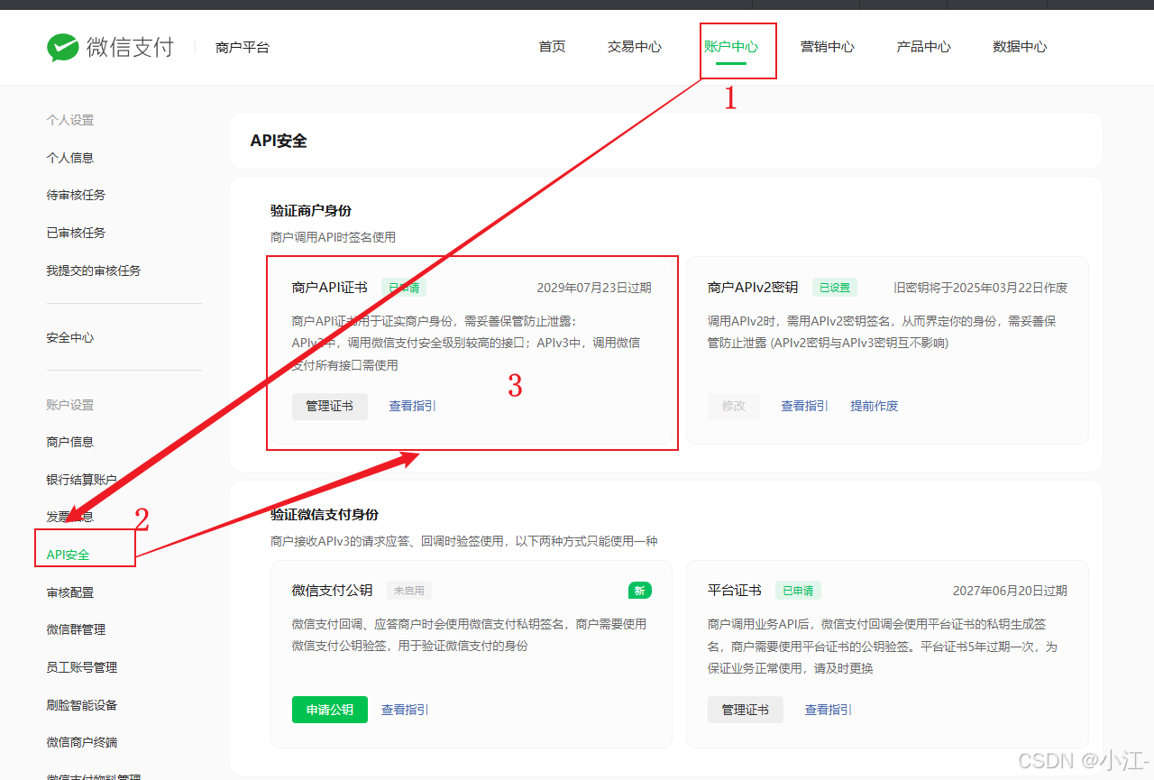Open 员工账号管理 in the sidebar
The width and height of the screenshot is (1154, 780).
(x=82, y=667)
